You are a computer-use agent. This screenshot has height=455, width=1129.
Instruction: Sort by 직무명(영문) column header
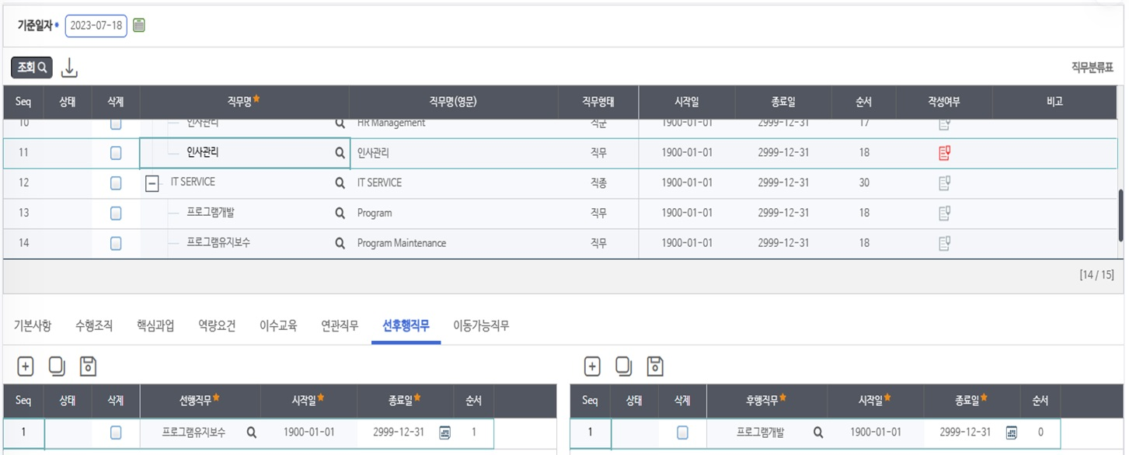click(454, 102)
